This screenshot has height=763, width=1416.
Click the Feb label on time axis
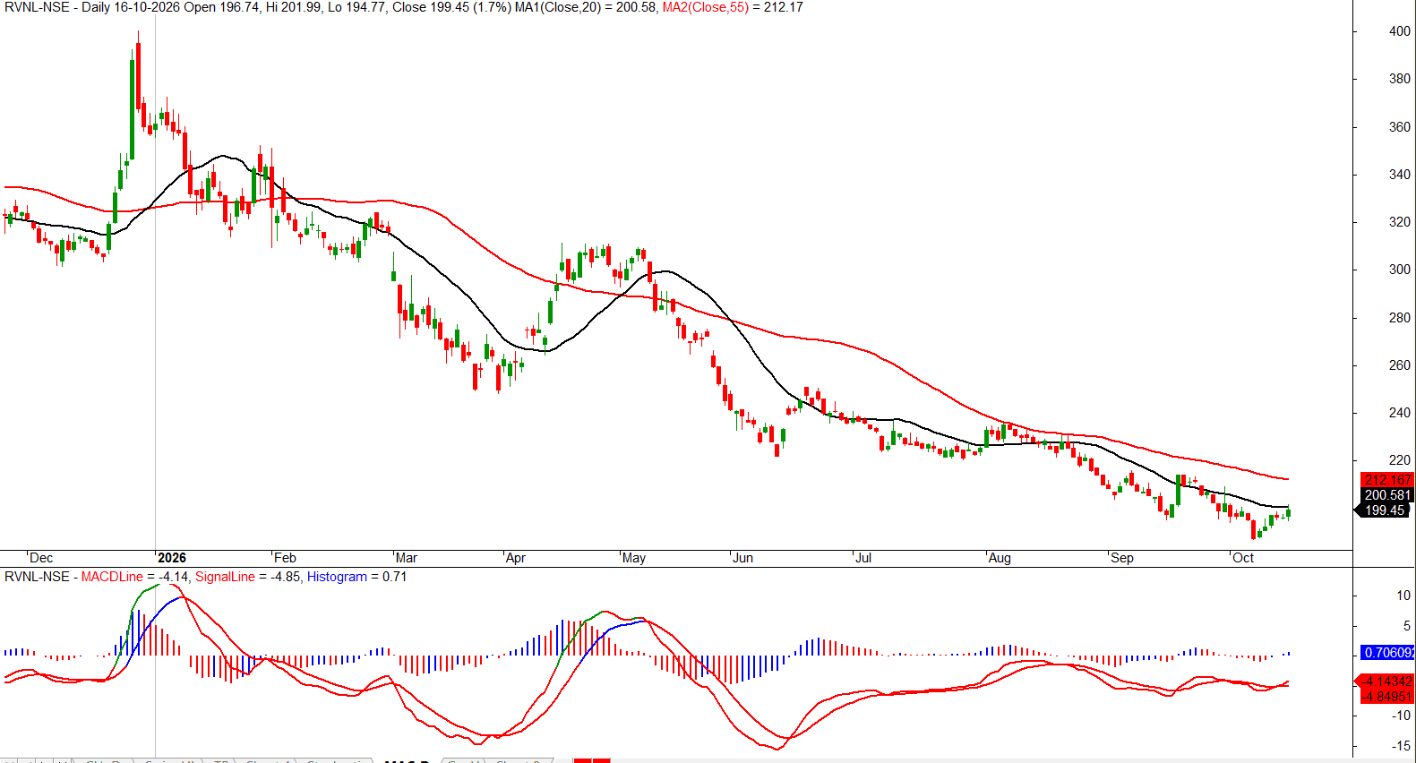(285, 558)
